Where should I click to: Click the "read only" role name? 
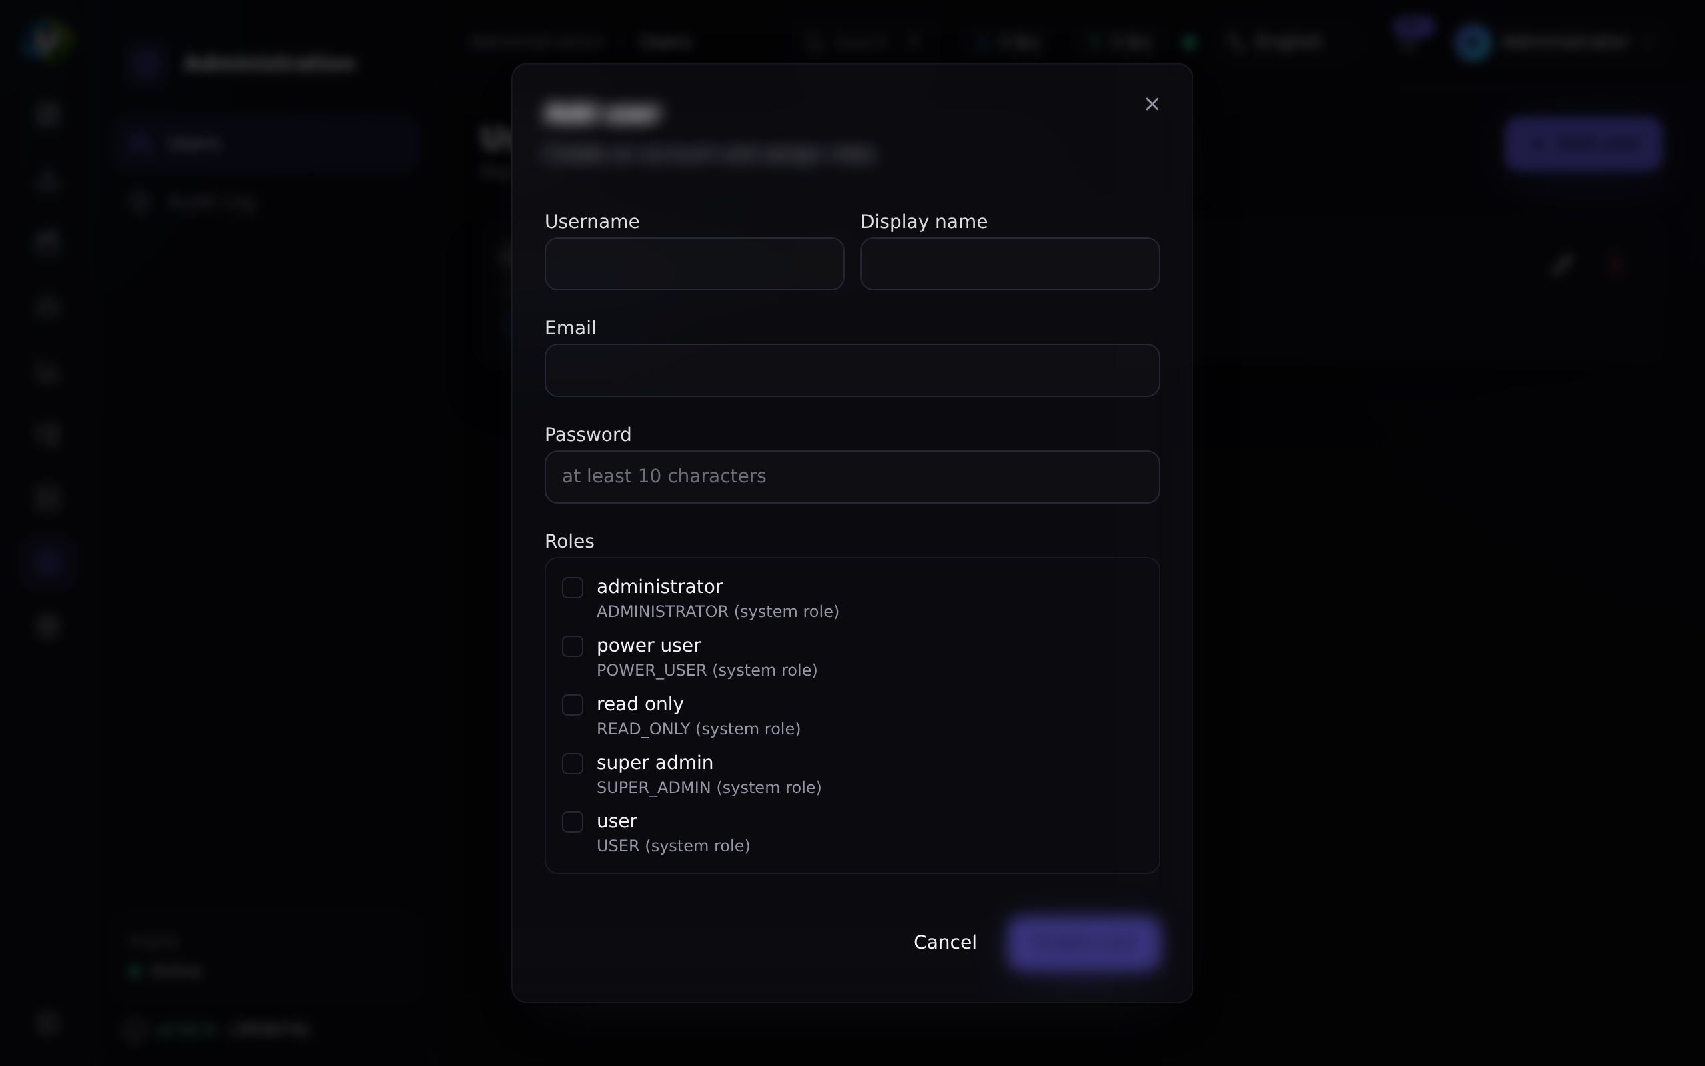(640, 704)
